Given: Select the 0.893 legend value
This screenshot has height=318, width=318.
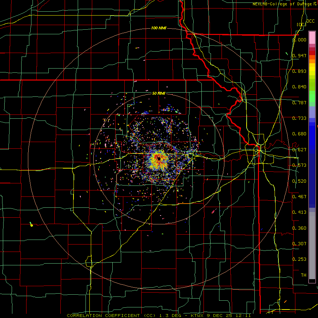Looking at the screenshot, I should [x=299, y=71].
